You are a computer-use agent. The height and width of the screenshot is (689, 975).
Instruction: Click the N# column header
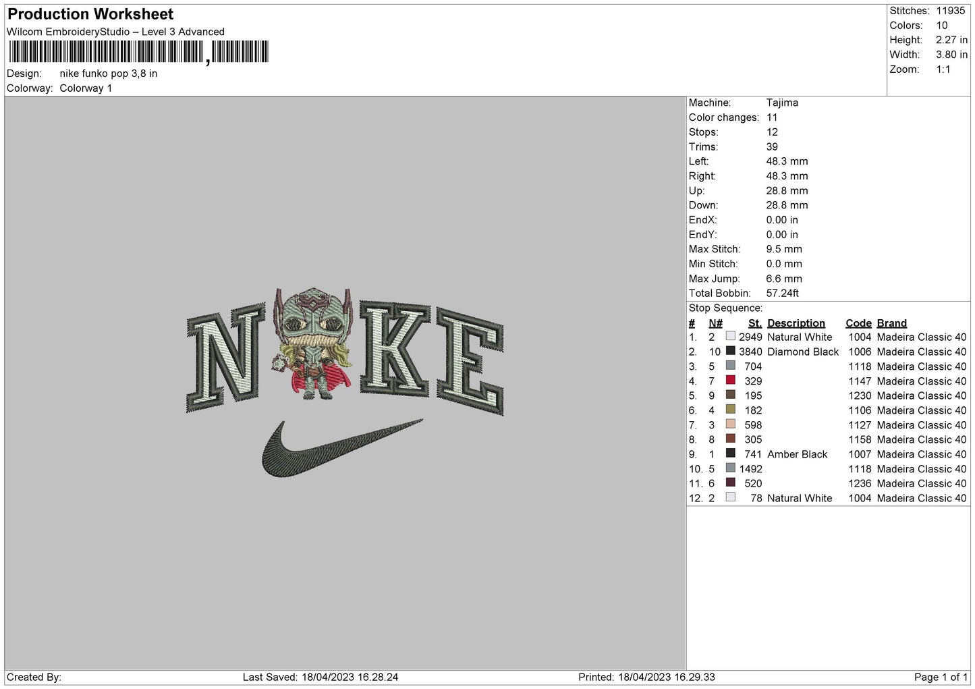716,323
